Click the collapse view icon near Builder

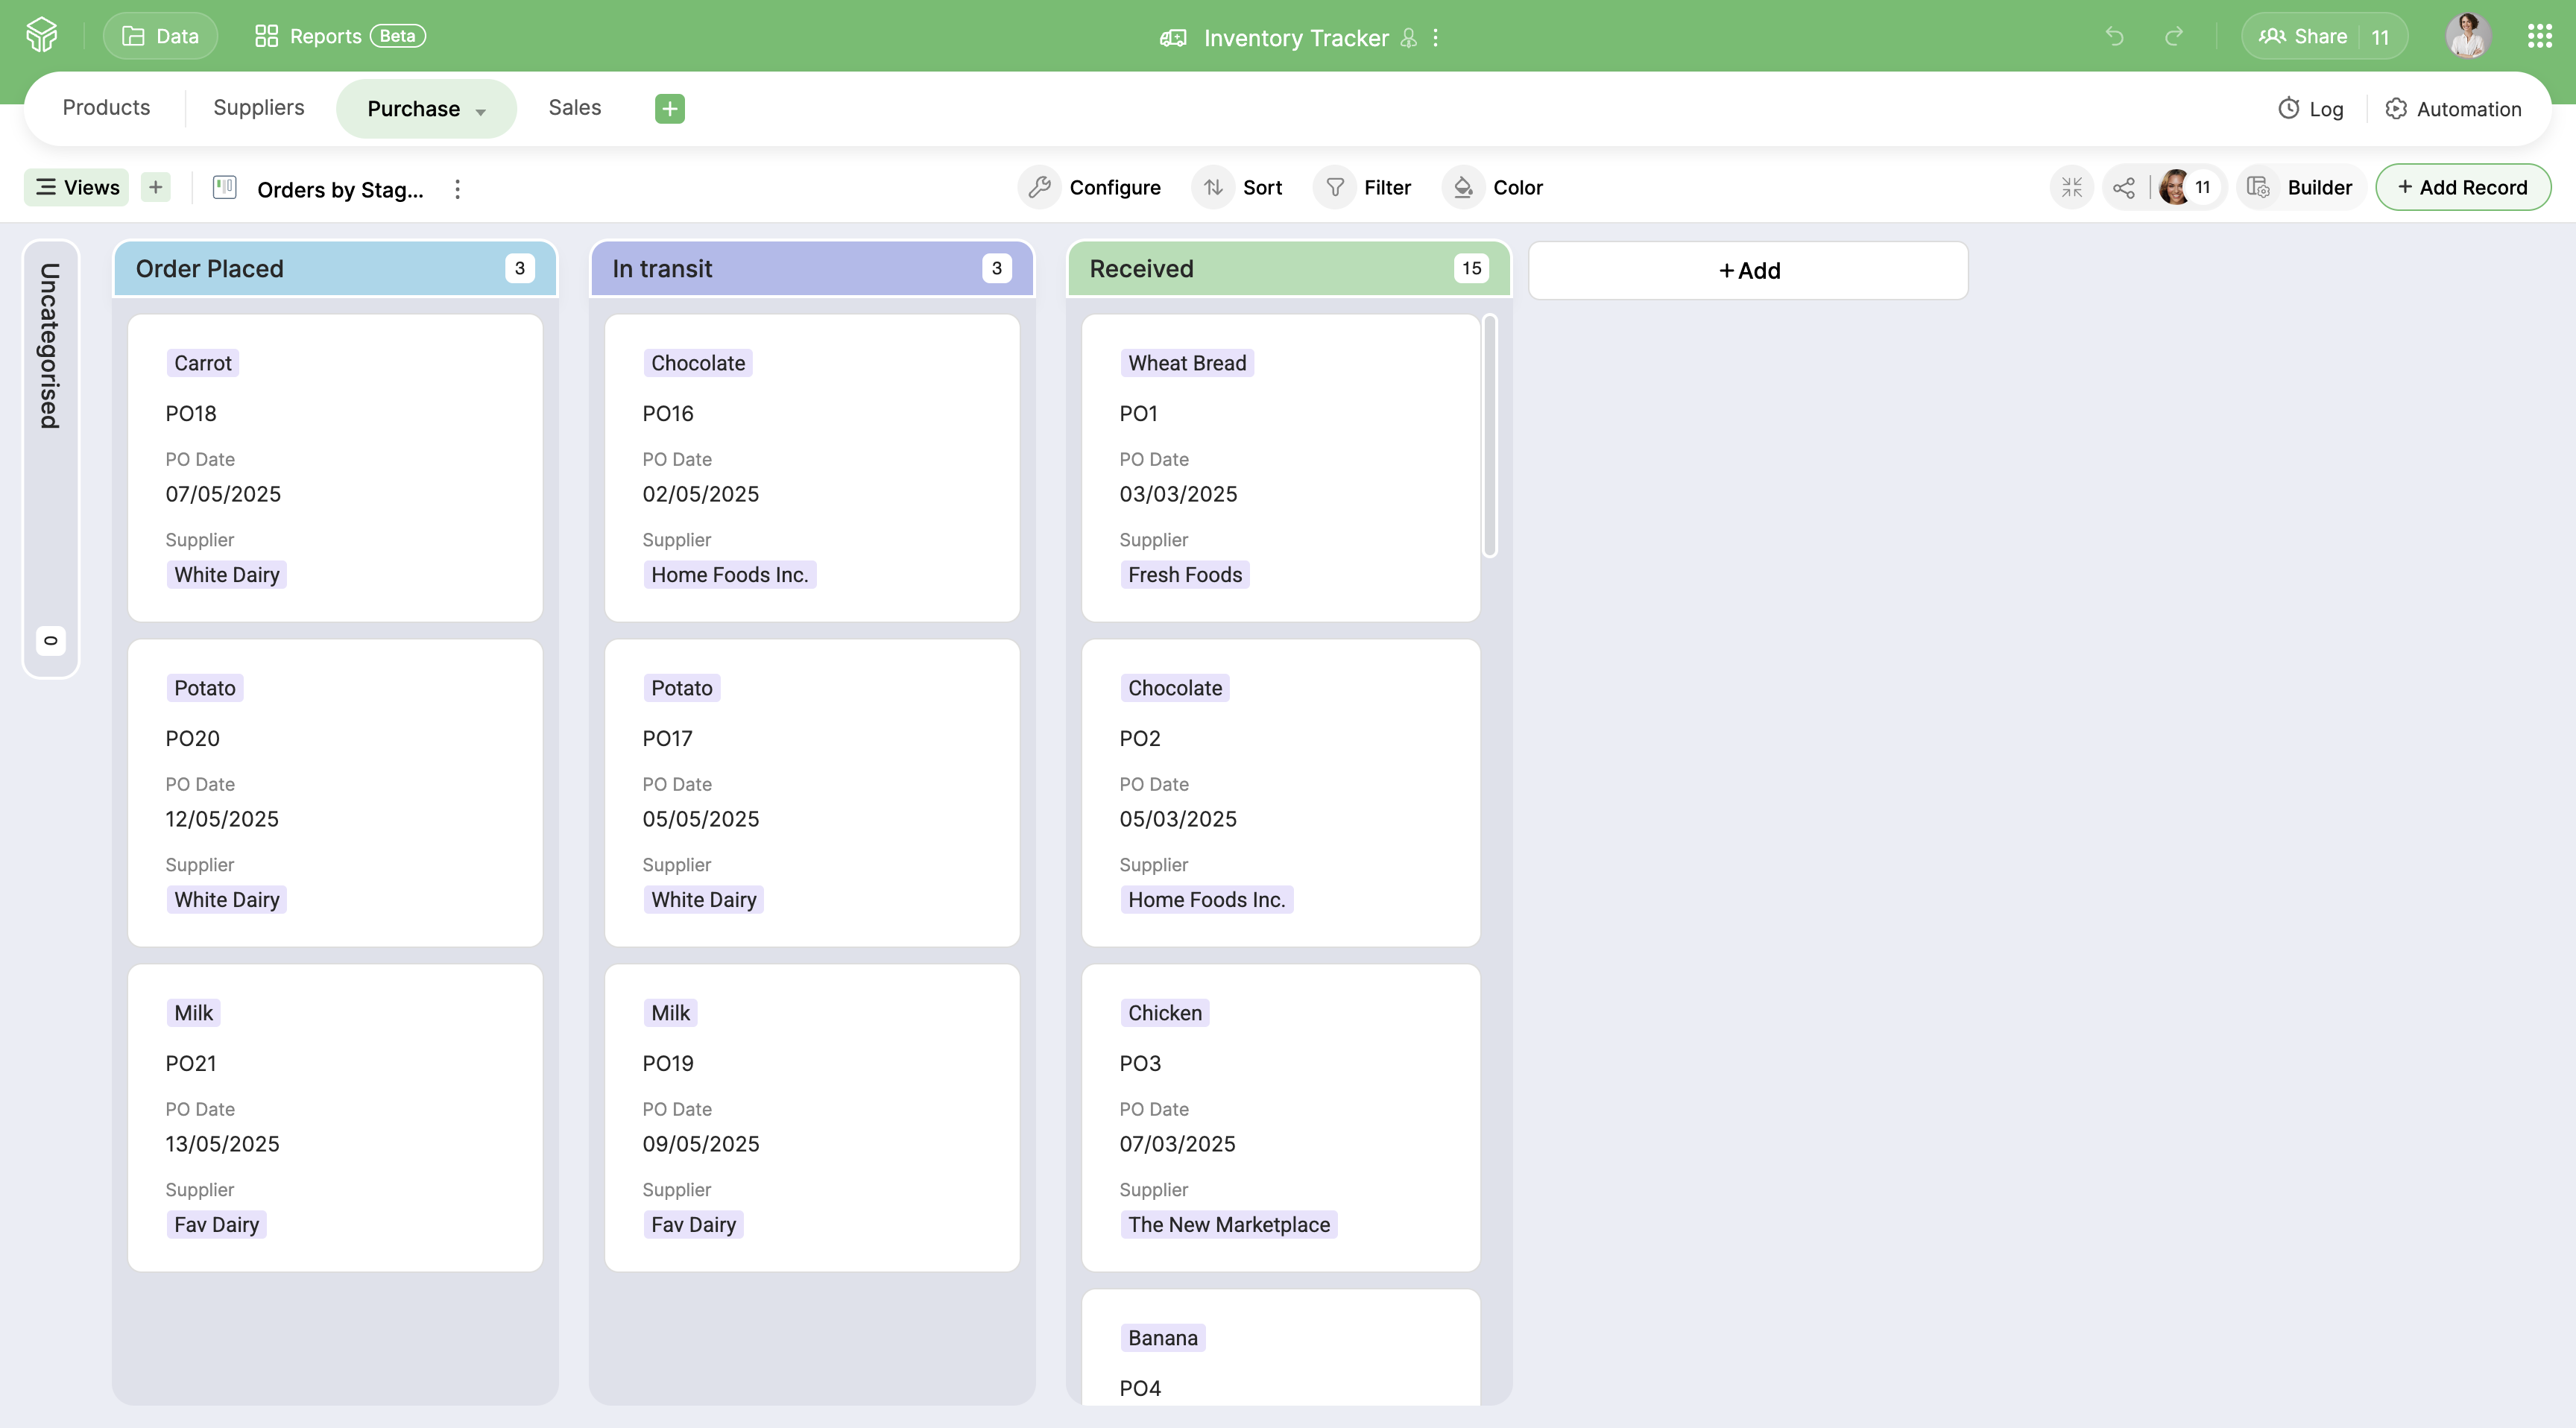pyautogui.click(x=2072, y=187)
